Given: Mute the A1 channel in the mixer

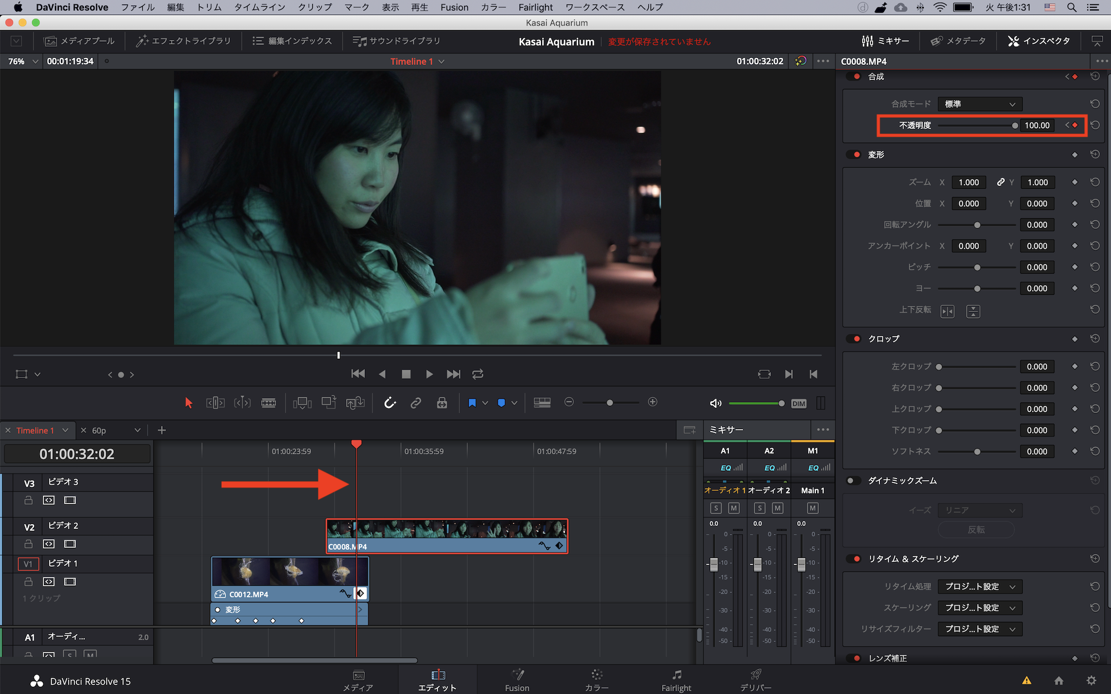Looking at the screenshot, I should pyautogui.click(x=734, y=508).
